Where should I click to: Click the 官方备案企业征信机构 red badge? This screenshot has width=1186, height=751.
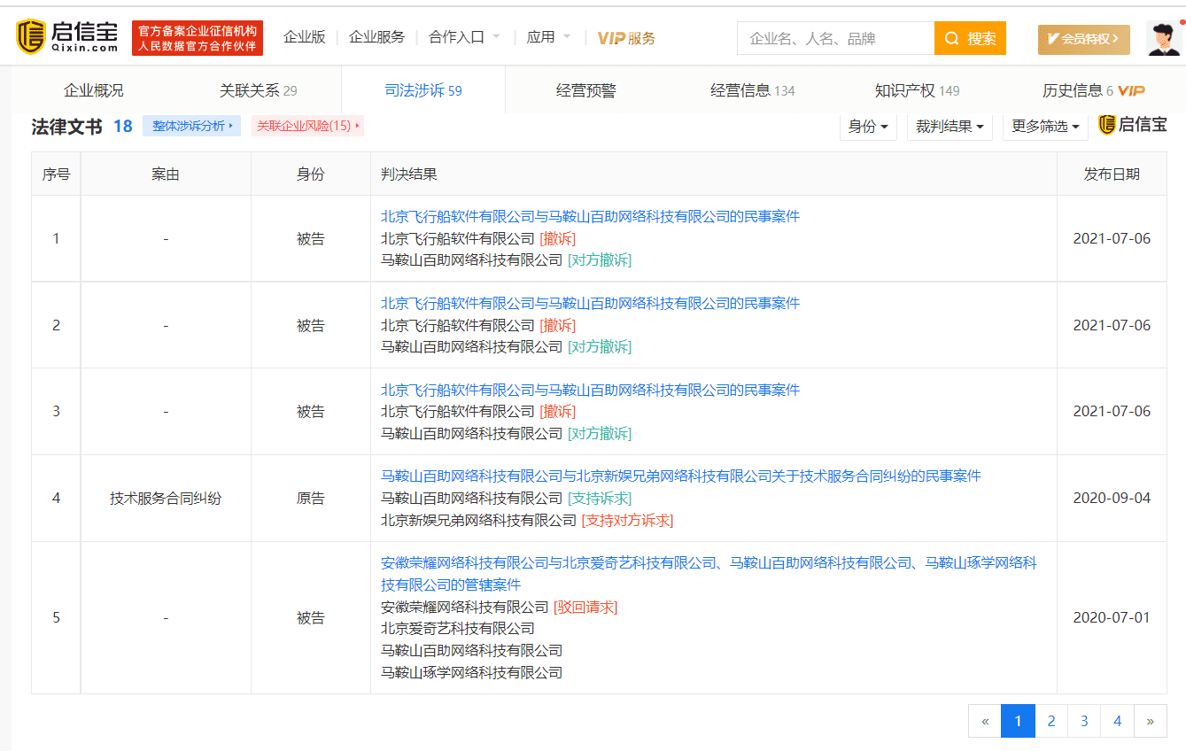(x=198, y=38)
